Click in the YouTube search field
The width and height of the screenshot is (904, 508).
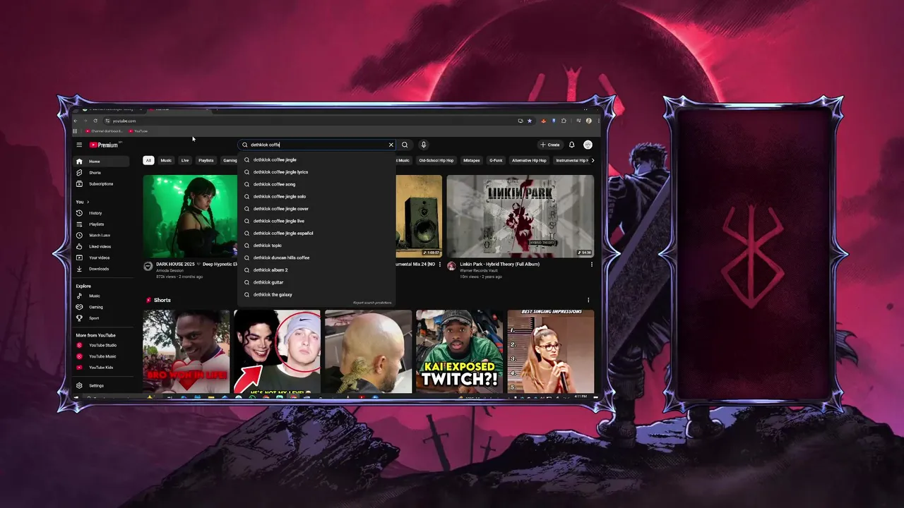(316, 145)
